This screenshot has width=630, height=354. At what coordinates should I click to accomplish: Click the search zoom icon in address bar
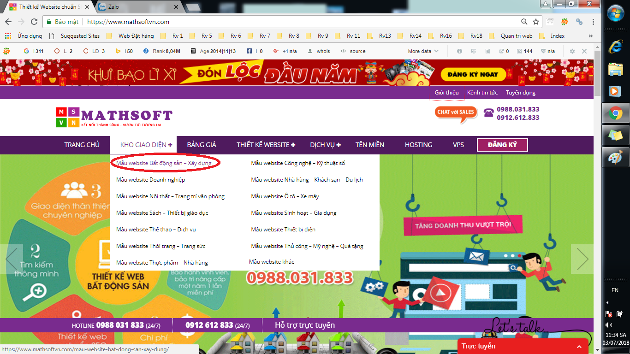tap(524, 22)
